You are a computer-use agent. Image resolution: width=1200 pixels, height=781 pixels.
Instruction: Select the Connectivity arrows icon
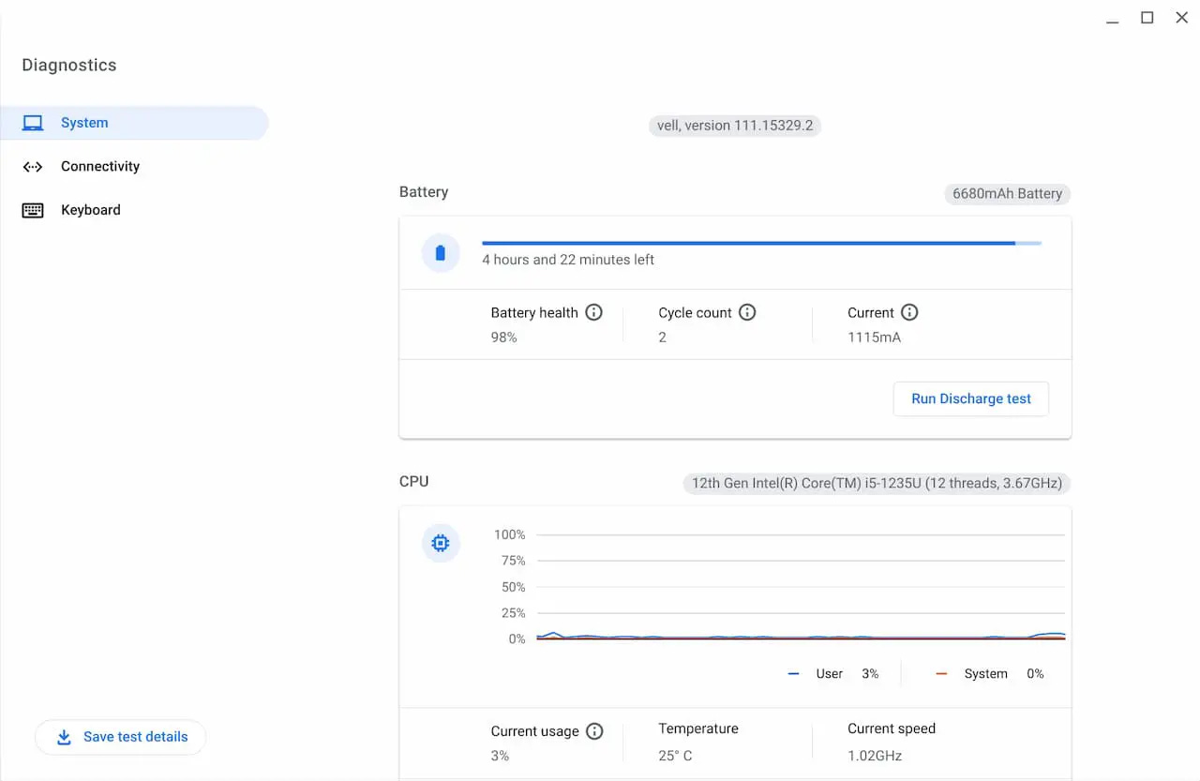click(x=33, y=167)
